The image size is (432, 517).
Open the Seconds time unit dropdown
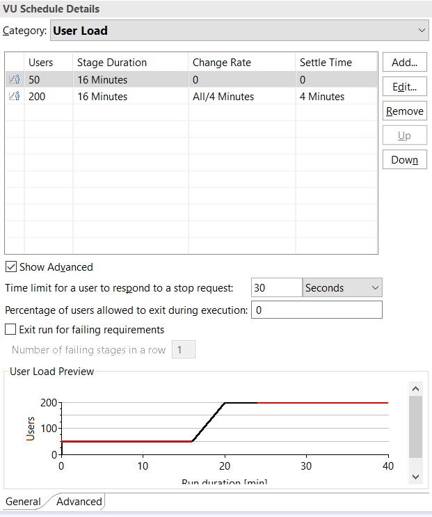pyautogui.click(x=342, y=287)
